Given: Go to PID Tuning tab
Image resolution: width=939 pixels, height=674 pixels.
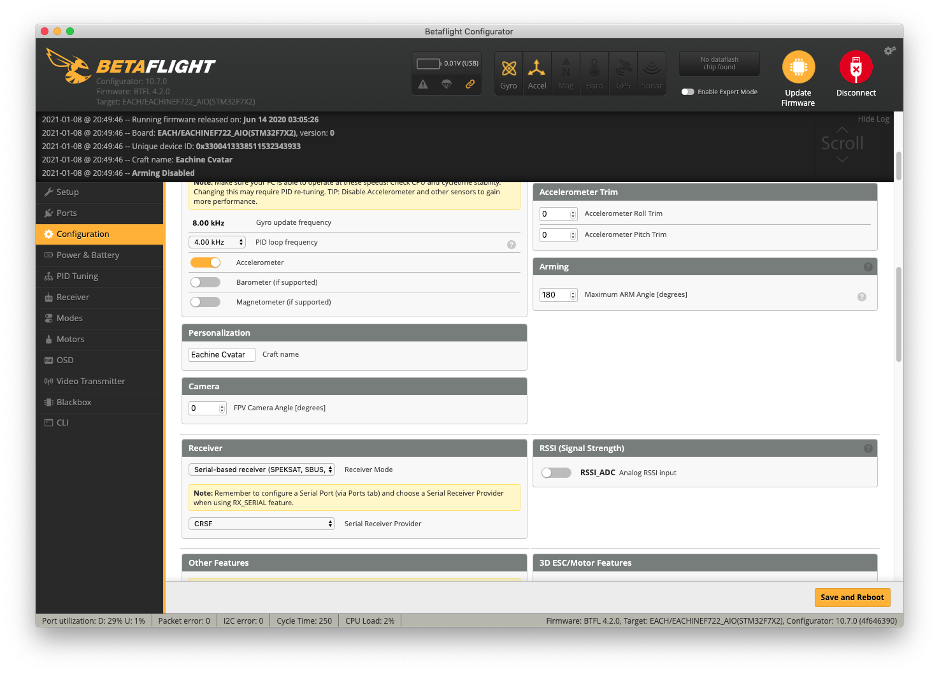Looking at the screenshot, I should tap(99, 276).
